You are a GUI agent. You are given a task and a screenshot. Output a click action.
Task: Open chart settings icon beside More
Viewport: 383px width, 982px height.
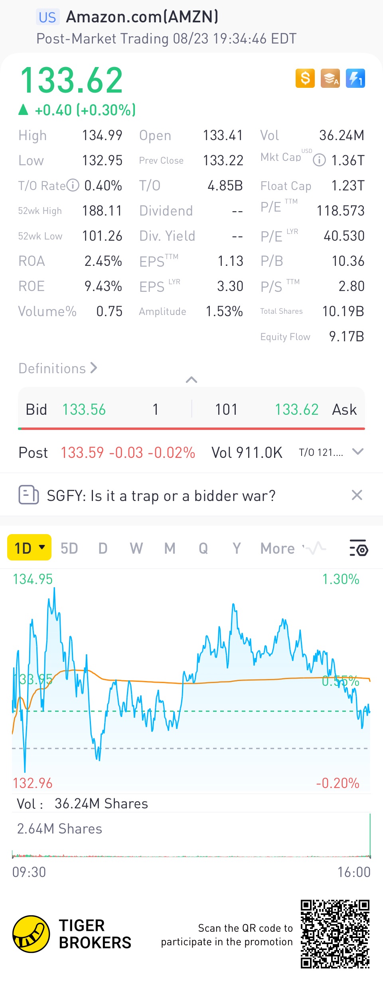click(359, 548)
